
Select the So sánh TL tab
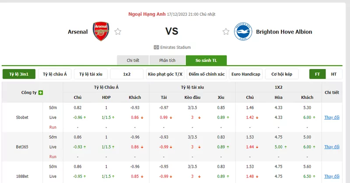coord(206,60)
